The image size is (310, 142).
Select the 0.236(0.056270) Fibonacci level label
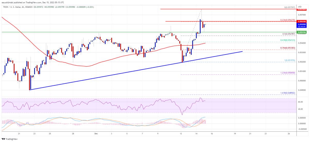(x=287, y=20)
